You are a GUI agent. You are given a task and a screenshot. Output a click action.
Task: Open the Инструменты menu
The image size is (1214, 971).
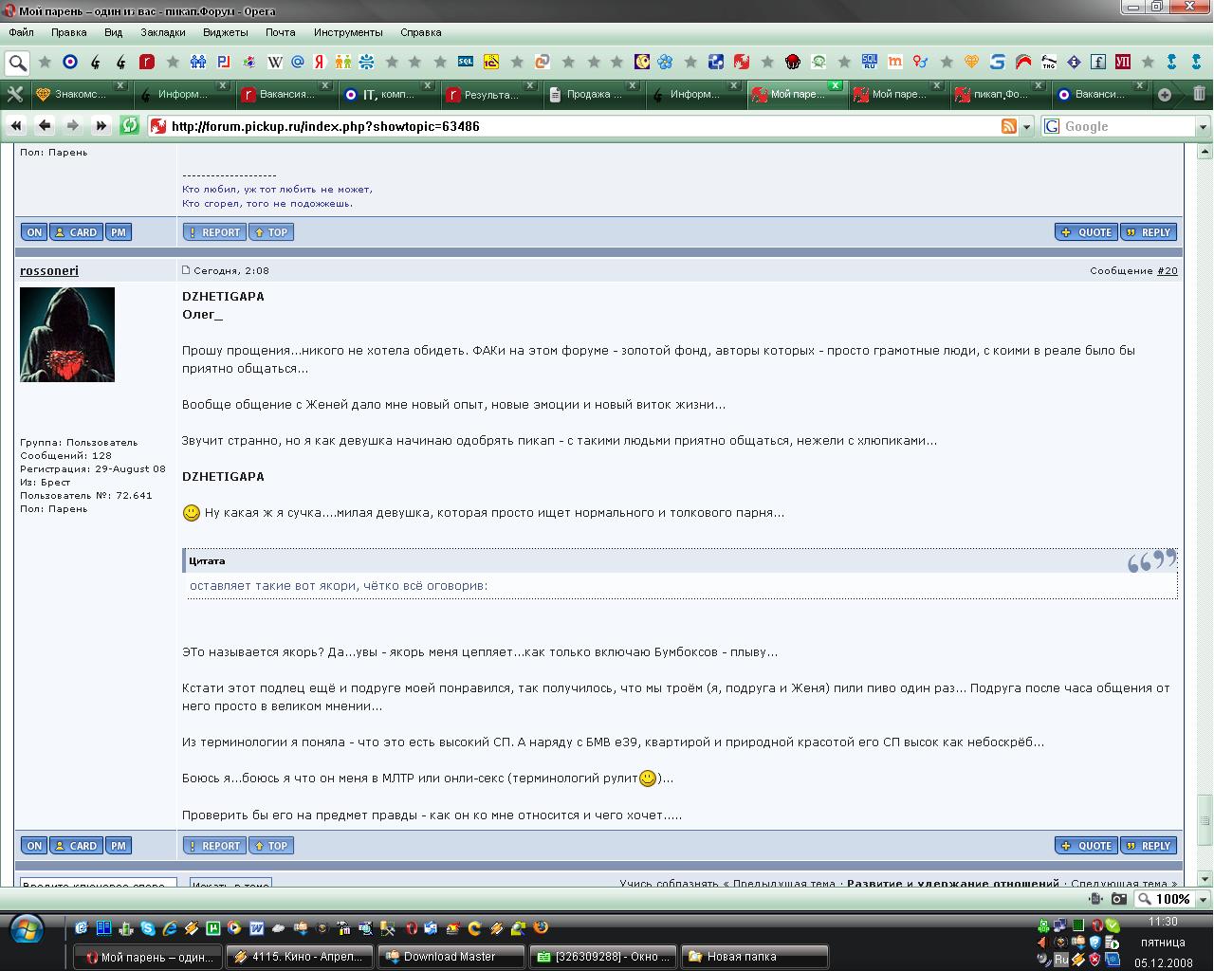click(348, 32)
